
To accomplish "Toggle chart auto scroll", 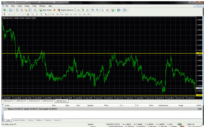I will pyautogui.click(x=103, y=10).
